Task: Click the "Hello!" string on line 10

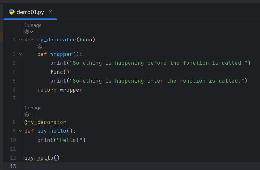Action: 69,140
